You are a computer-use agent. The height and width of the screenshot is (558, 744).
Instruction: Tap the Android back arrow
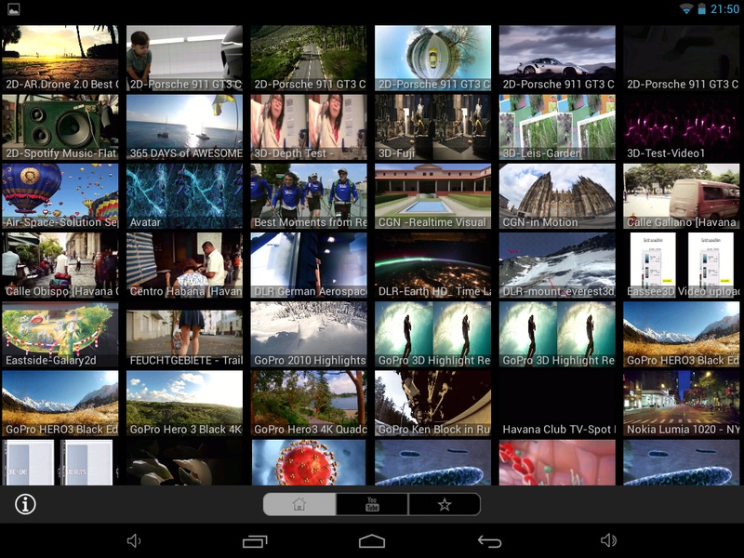click(x=489, y=541)
